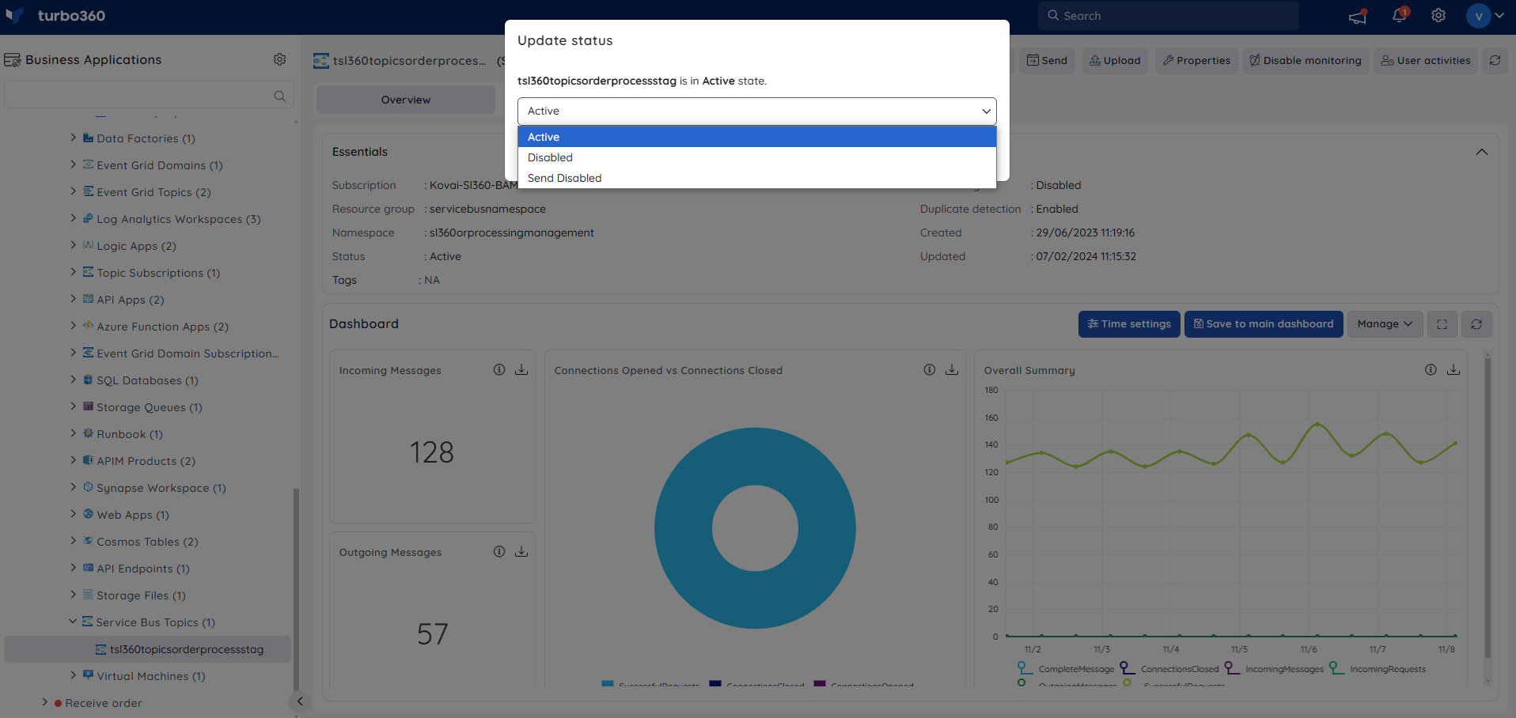The width and height of the screenshot is (1516, 718).
Task: Show info for Overall Summary widget
Action: (1431, 369)
